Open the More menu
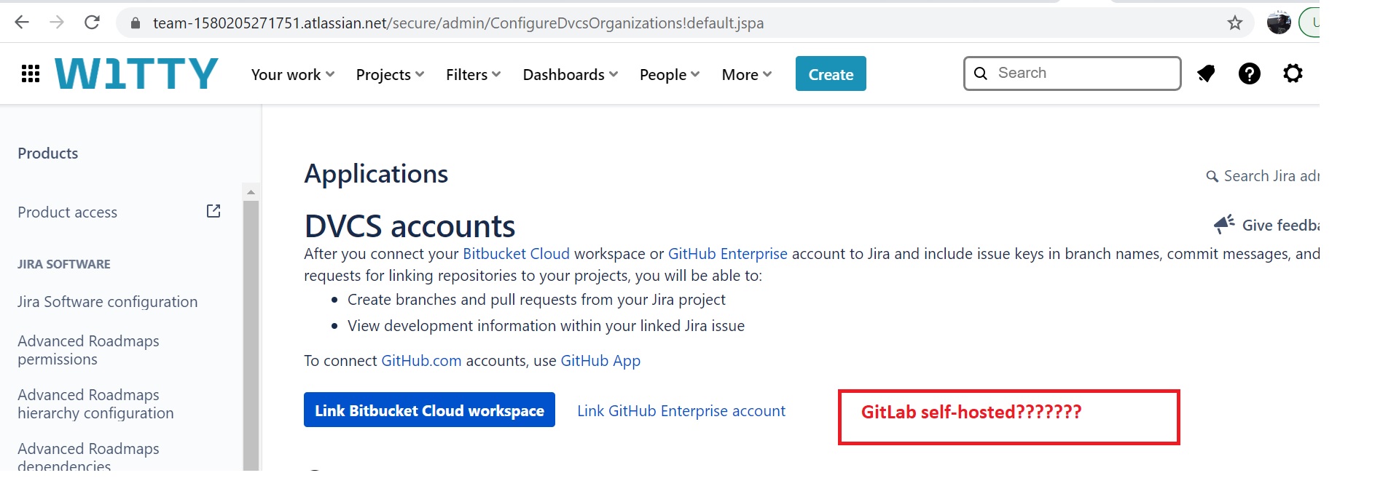This screenshot has height=478, width=1399. click(x=746, y=74)
